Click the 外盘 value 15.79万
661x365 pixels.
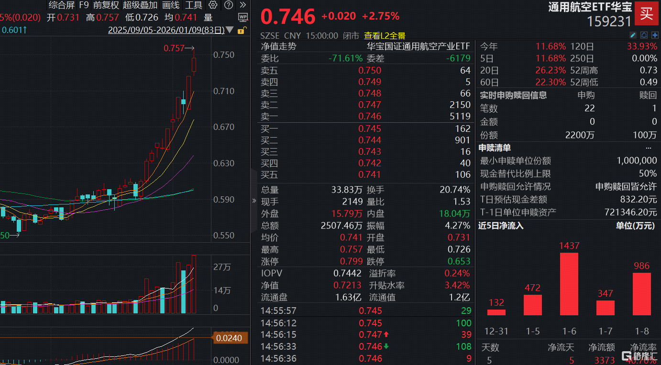(347, 214)
